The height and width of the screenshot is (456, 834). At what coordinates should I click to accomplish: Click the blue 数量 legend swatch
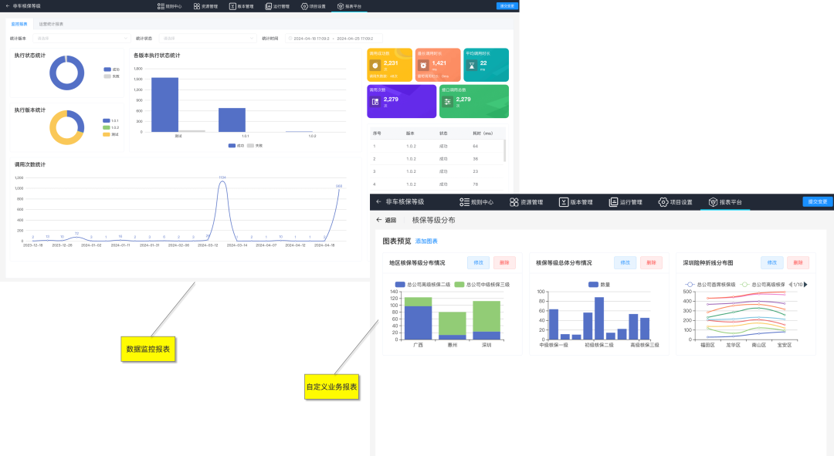coord(593,285)
